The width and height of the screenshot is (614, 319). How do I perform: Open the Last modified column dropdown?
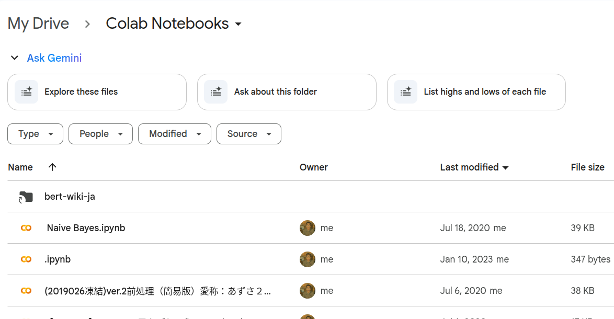(506, 167)
